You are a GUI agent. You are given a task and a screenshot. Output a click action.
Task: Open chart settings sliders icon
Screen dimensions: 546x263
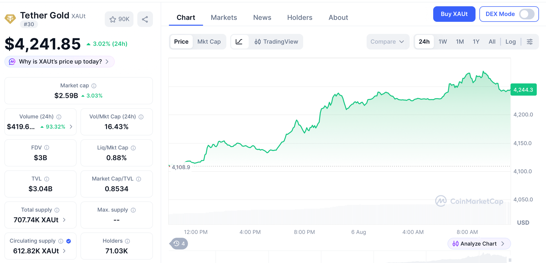coord(530,42)
